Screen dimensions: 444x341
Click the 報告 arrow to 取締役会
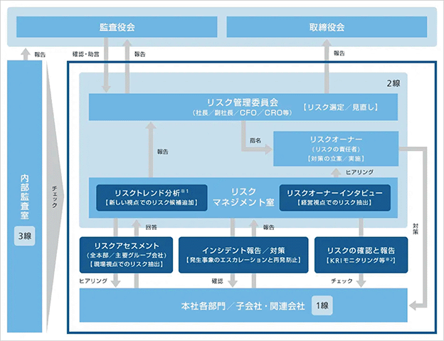coord(327,66)
